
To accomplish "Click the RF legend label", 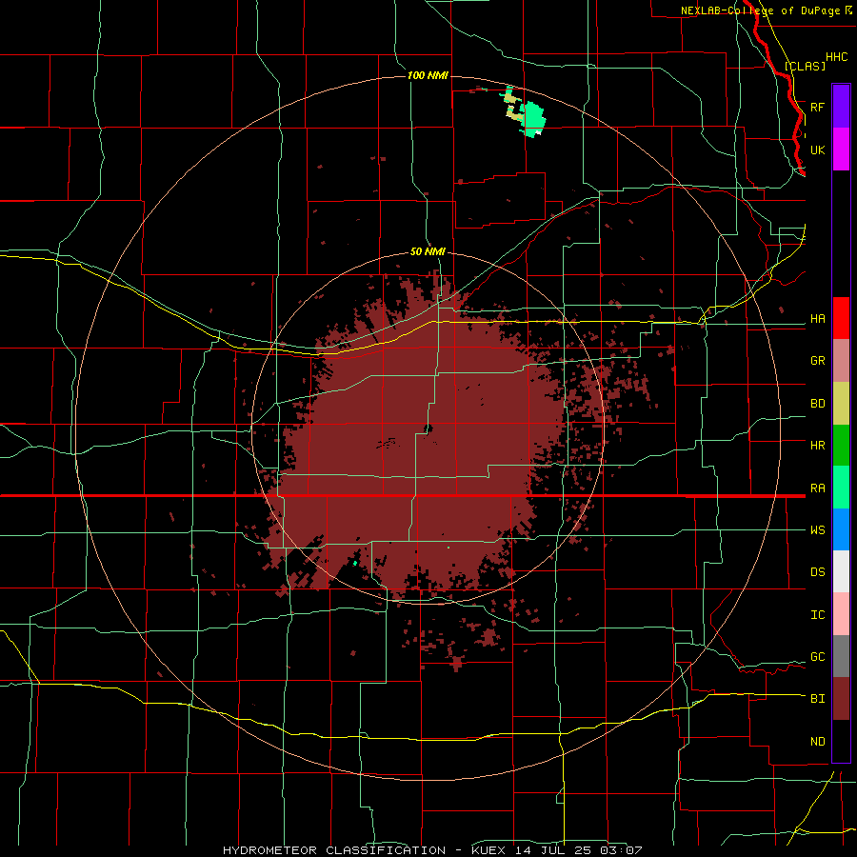I will [x=818, y=107].
